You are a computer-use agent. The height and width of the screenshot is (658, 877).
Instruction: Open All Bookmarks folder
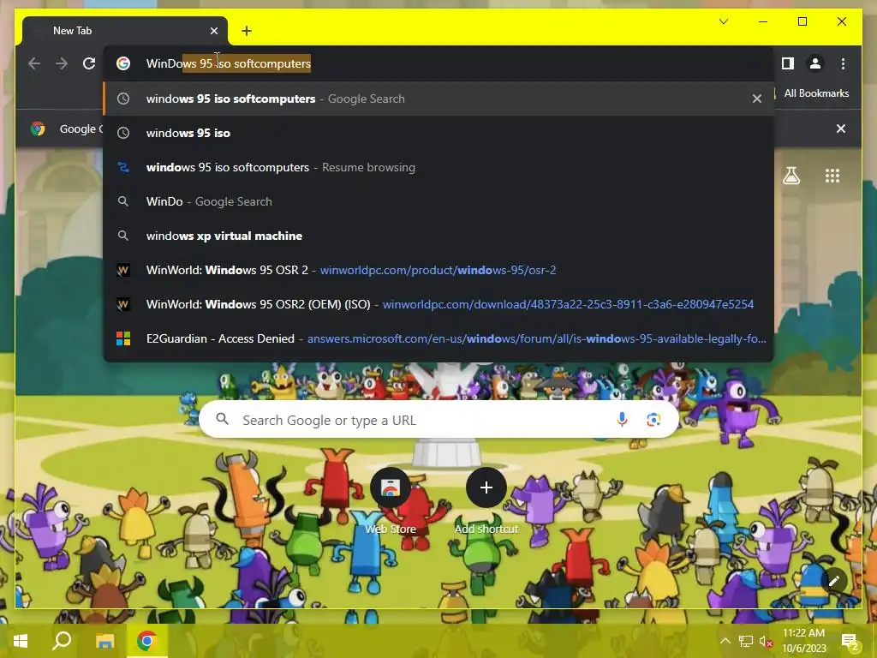pyautogui.click(x=816, y=93)
